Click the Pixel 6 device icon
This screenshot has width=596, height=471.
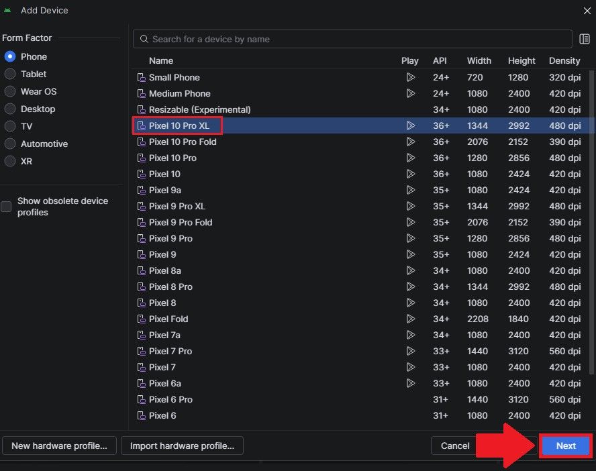[x=142, y=416]
